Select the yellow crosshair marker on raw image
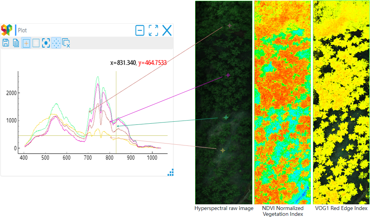The image size is (370, 217). point(223,150)
